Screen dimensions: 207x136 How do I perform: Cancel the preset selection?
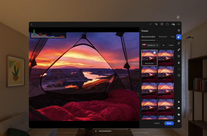click(157, 123)
